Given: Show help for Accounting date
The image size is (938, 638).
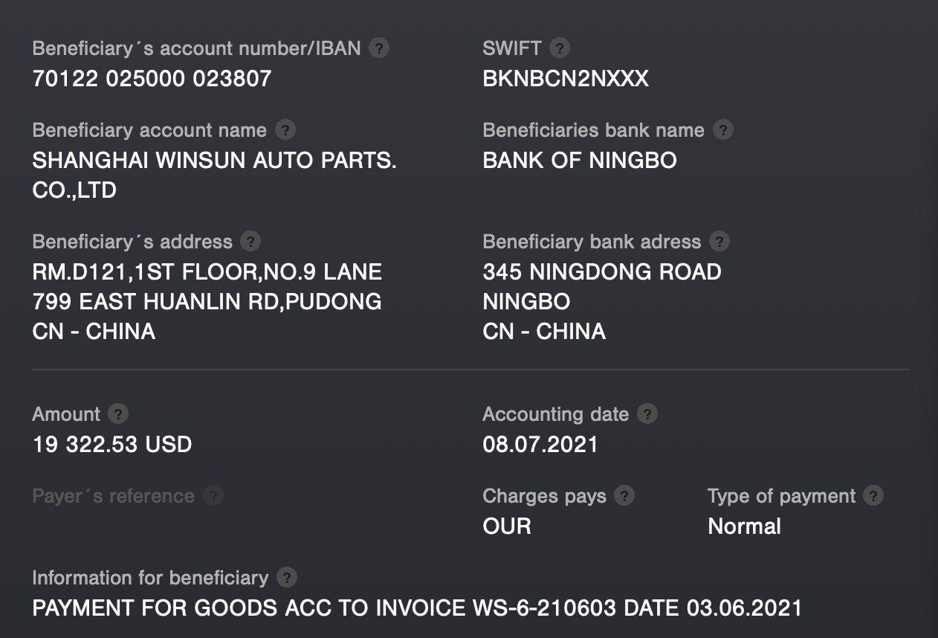Looking at the screenshot, I should pyautogui.click(x=647, y=414).
